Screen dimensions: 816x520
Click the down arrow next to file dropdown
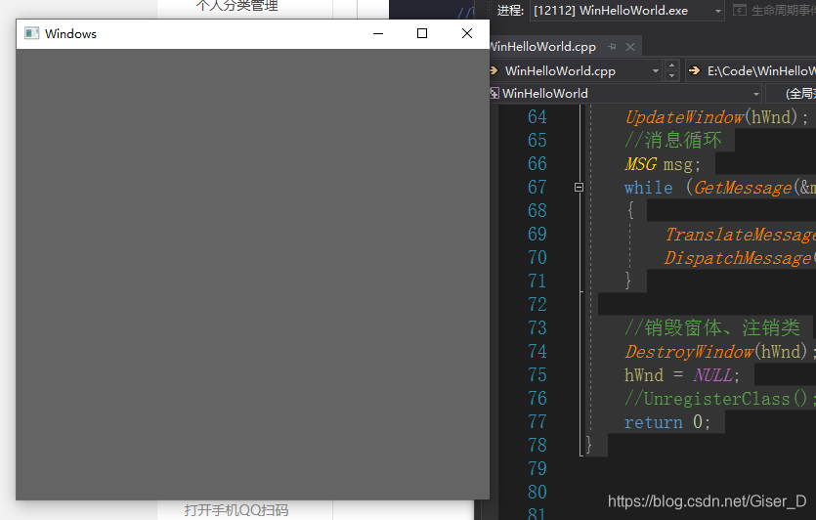click(671, 76)
